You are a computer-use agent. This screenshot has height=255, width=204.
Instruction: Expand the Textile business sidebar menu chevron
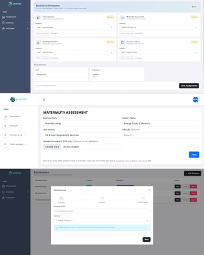click(x=26, y=144)
